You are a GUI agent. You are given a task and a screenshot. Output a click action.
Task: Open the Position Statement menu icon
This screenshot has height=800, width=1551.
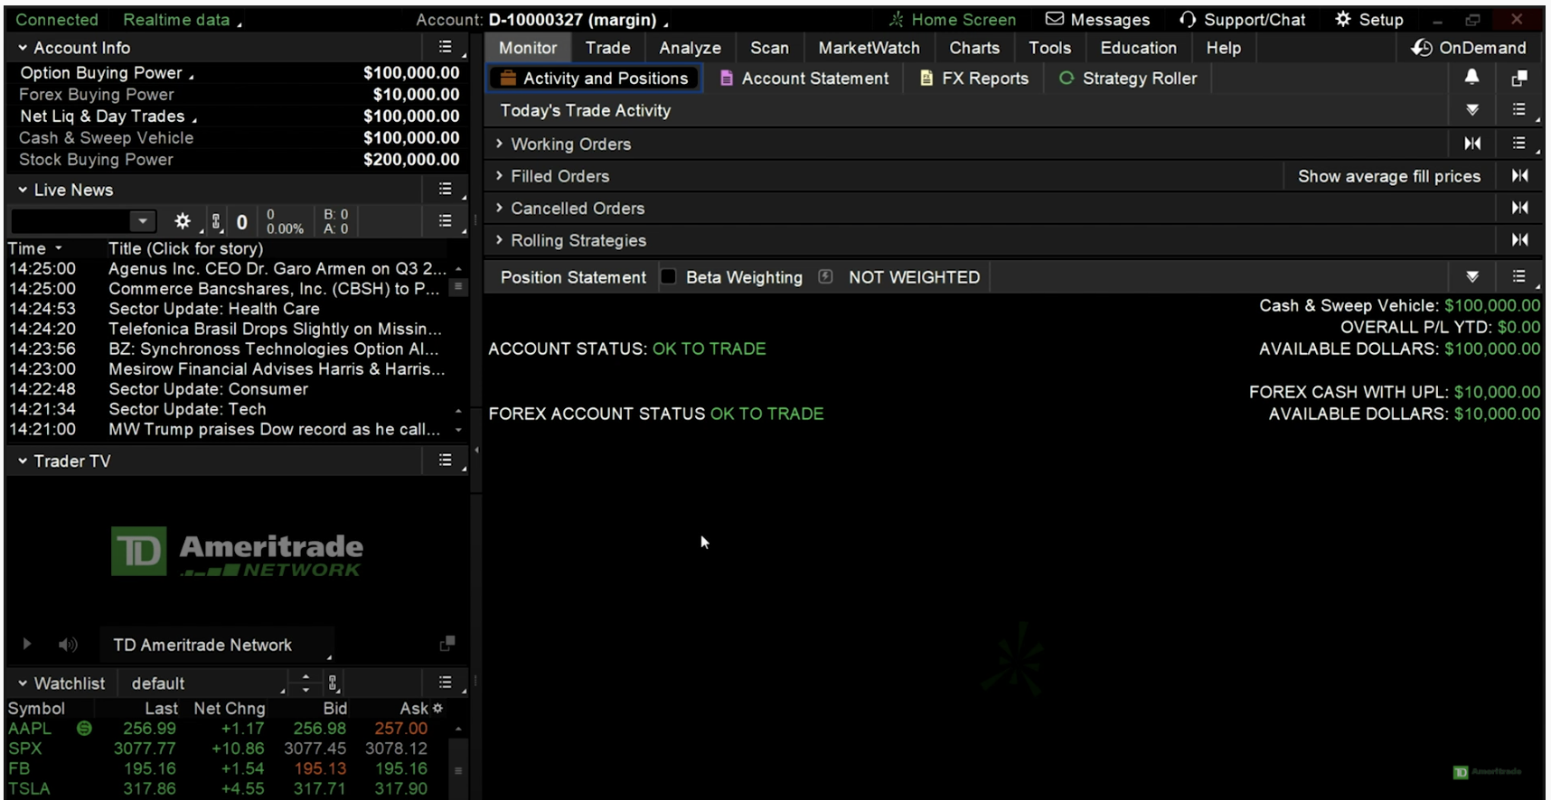(1518, 276)
